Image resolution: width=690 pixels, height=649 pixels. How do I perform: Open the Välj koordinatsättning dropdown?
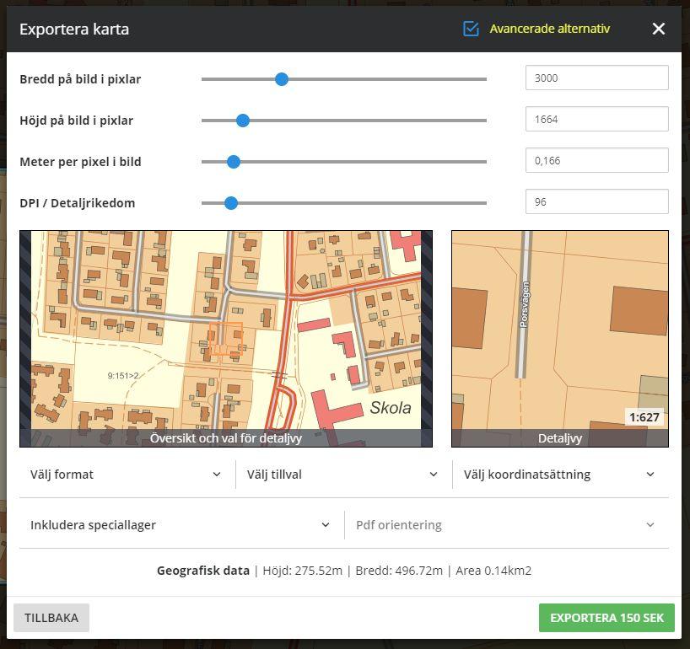coord(560,475)
